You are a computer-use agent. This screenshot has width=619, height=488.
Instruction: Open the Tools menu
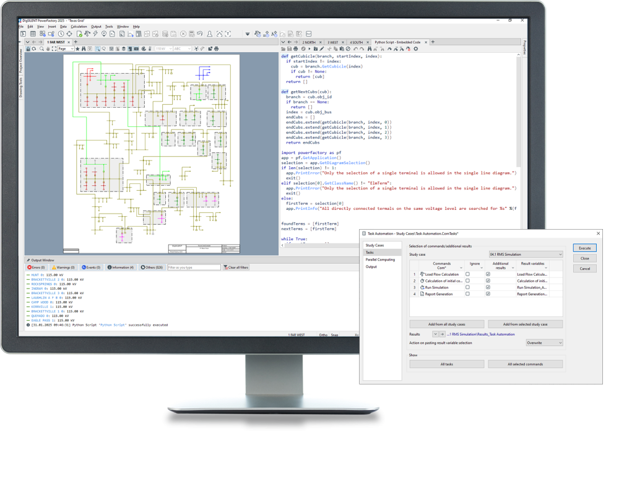click(109, 27)
